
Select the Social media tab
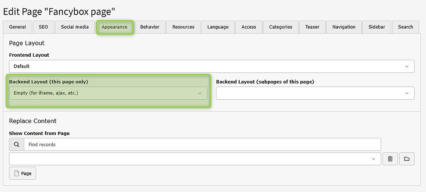click(75, 27)
